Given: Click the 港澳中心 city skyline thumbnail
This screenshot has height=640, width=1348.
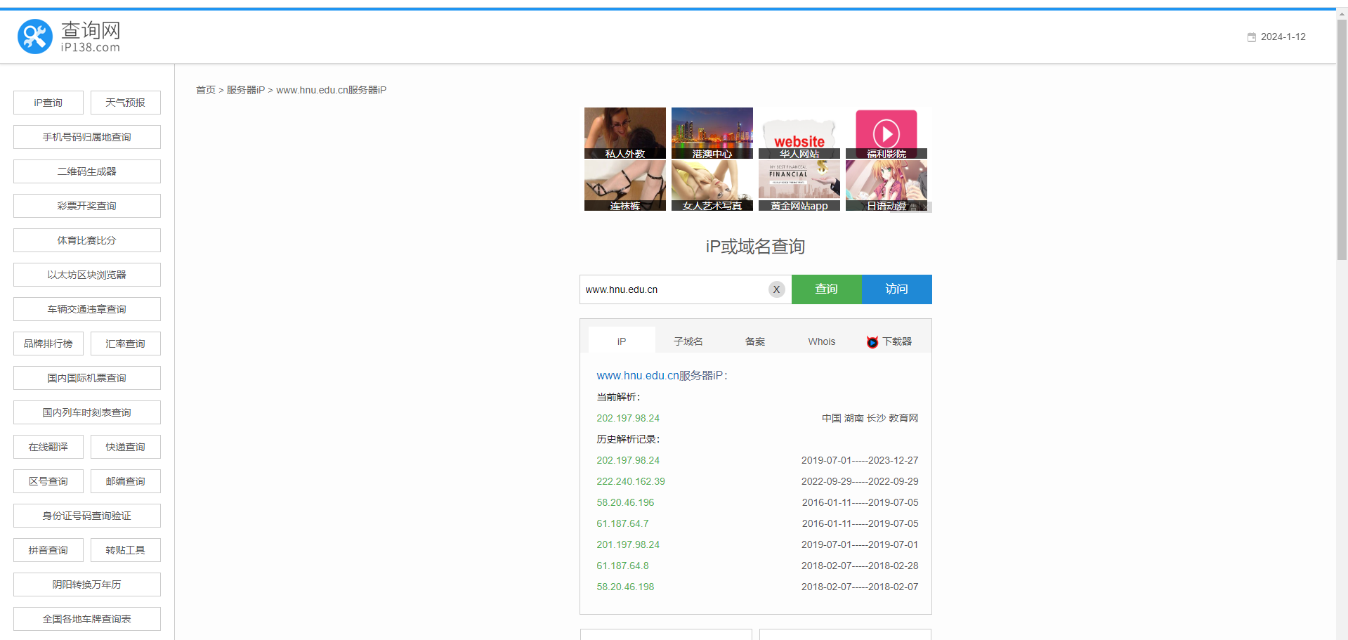Looking at the screenshot, I should pyautogui.click(x=712, y=133).
